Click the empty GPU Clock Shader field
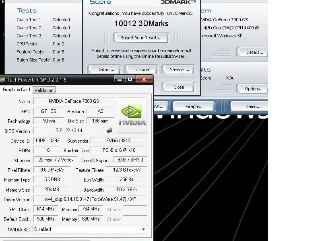 (x=135, y=209)
